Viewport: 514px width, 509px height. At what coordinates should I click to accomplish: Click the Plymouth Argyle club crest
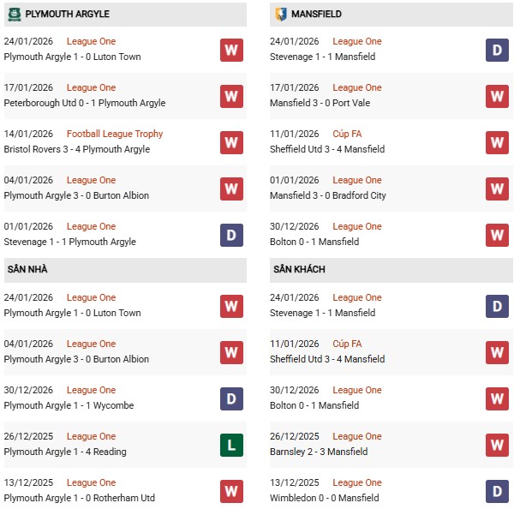(13, 15)
